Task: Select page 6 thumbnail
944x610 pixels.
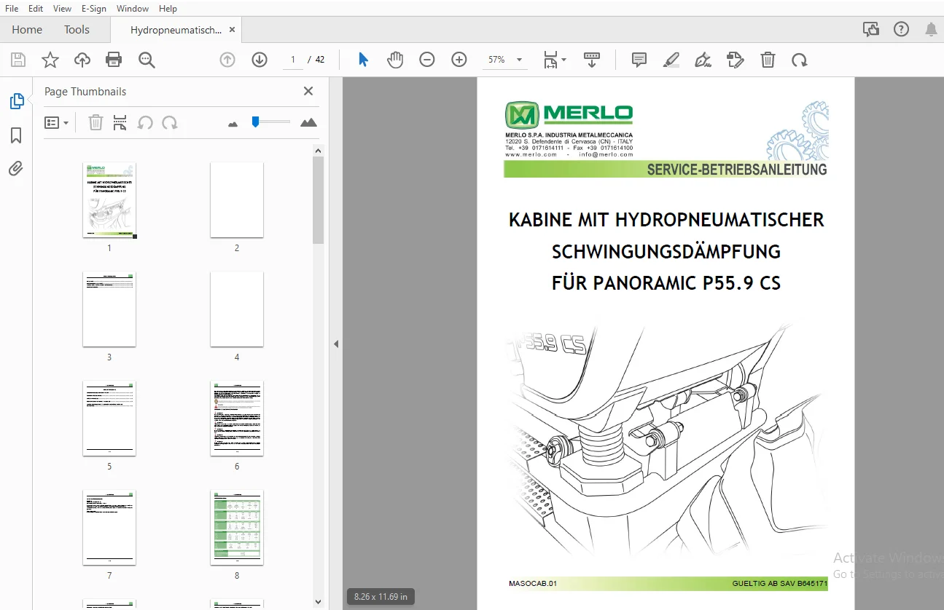Action: tap(237, 419)
